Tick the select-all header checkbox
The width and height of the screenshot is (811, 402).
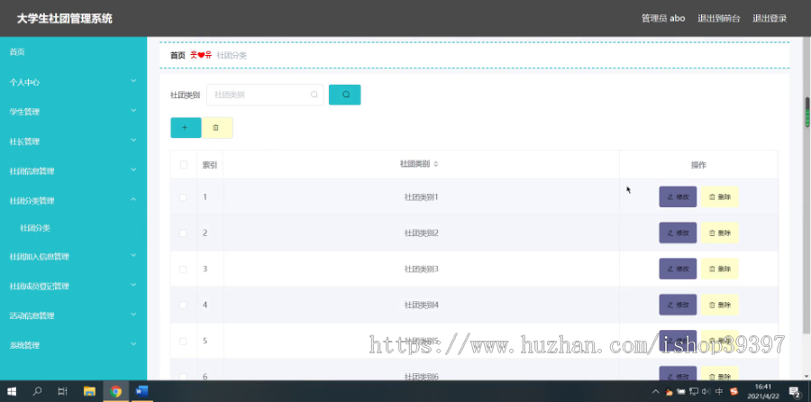[x=184, y=165]
